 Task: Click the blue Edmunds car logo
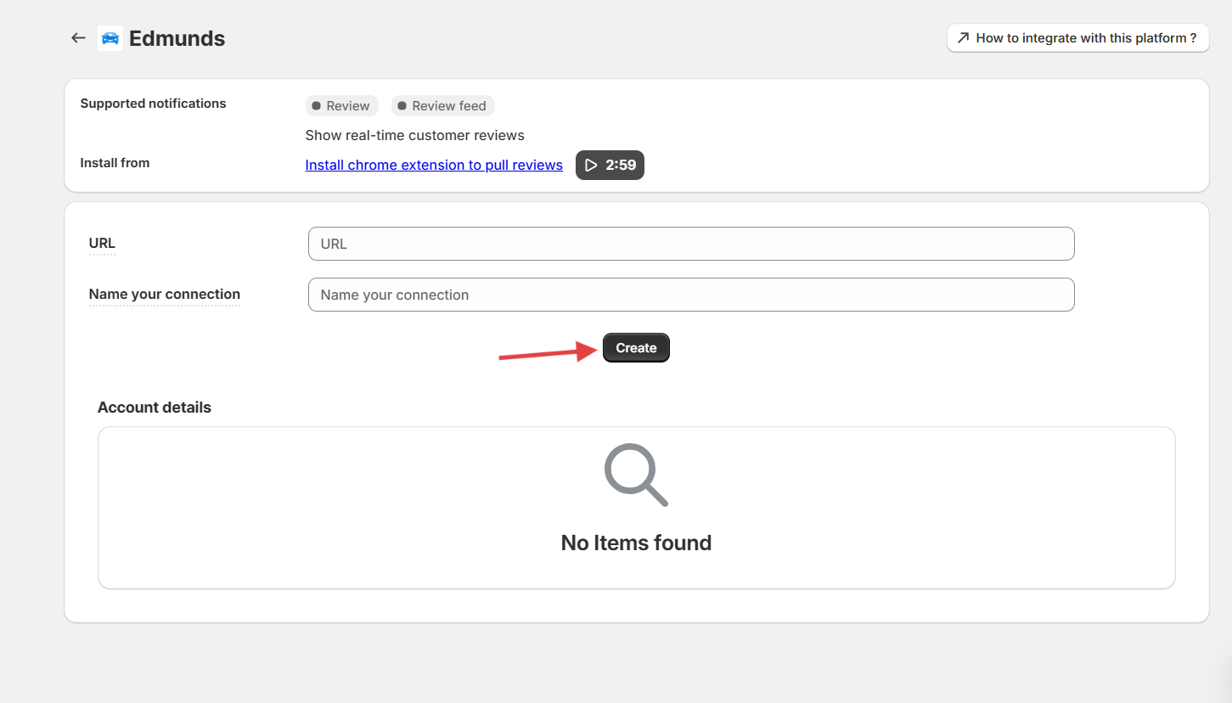110,38
